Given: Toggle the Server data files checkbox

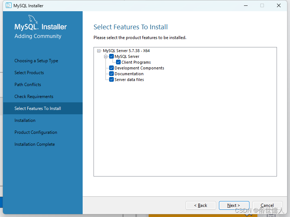Looking at the screenshot, I should click(112, 80).
